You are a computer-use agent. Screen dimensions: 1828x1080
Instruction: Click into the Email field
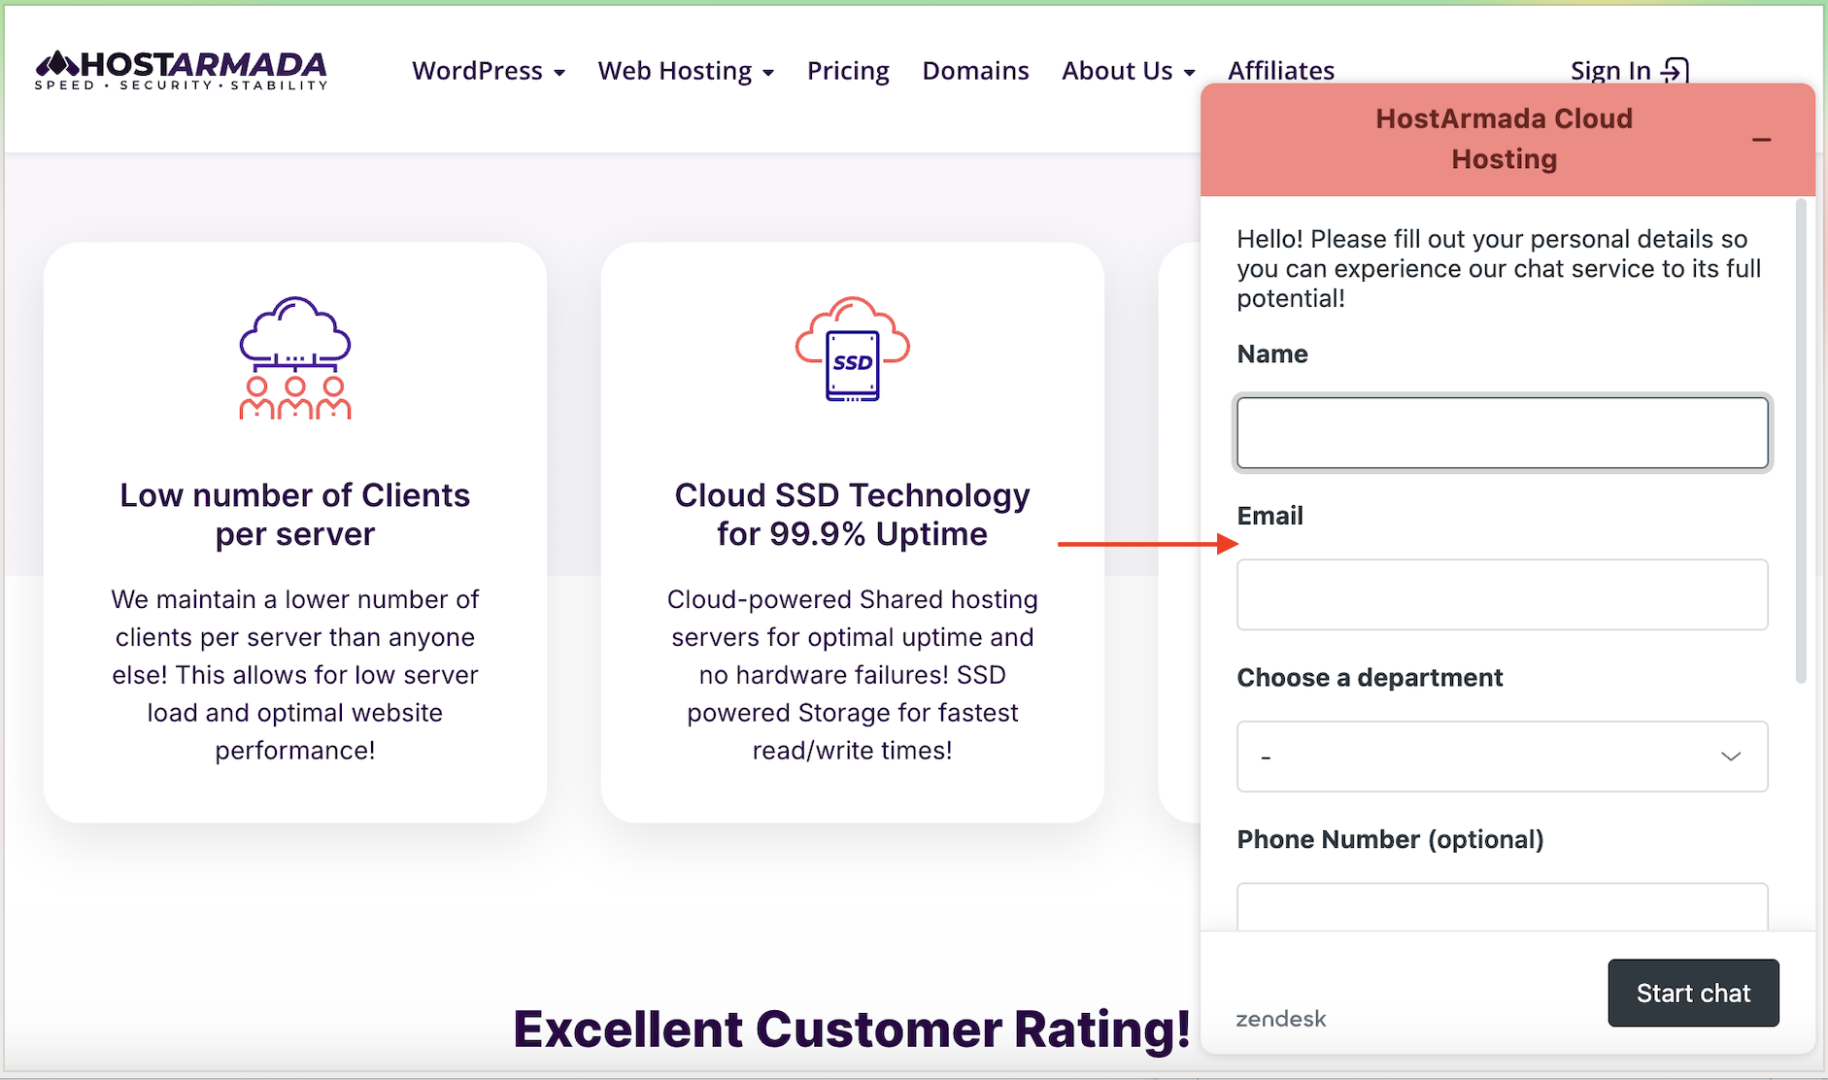click(x=1502, y=594)
